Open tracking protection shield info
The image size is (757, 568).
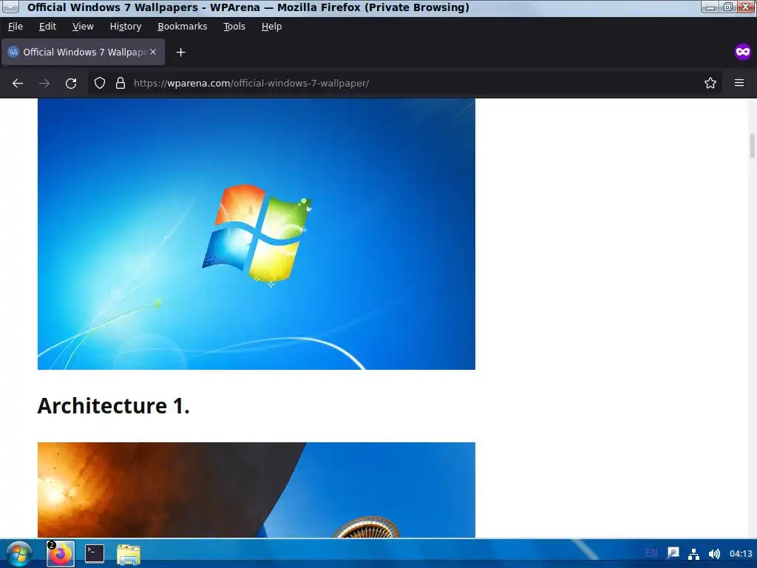click(100, 83)
